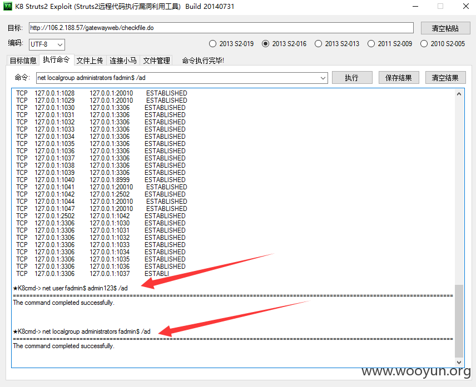Switch to the 执行命令 tab
This screenshot has width=476, height=387.
click(x=57, y=60)
